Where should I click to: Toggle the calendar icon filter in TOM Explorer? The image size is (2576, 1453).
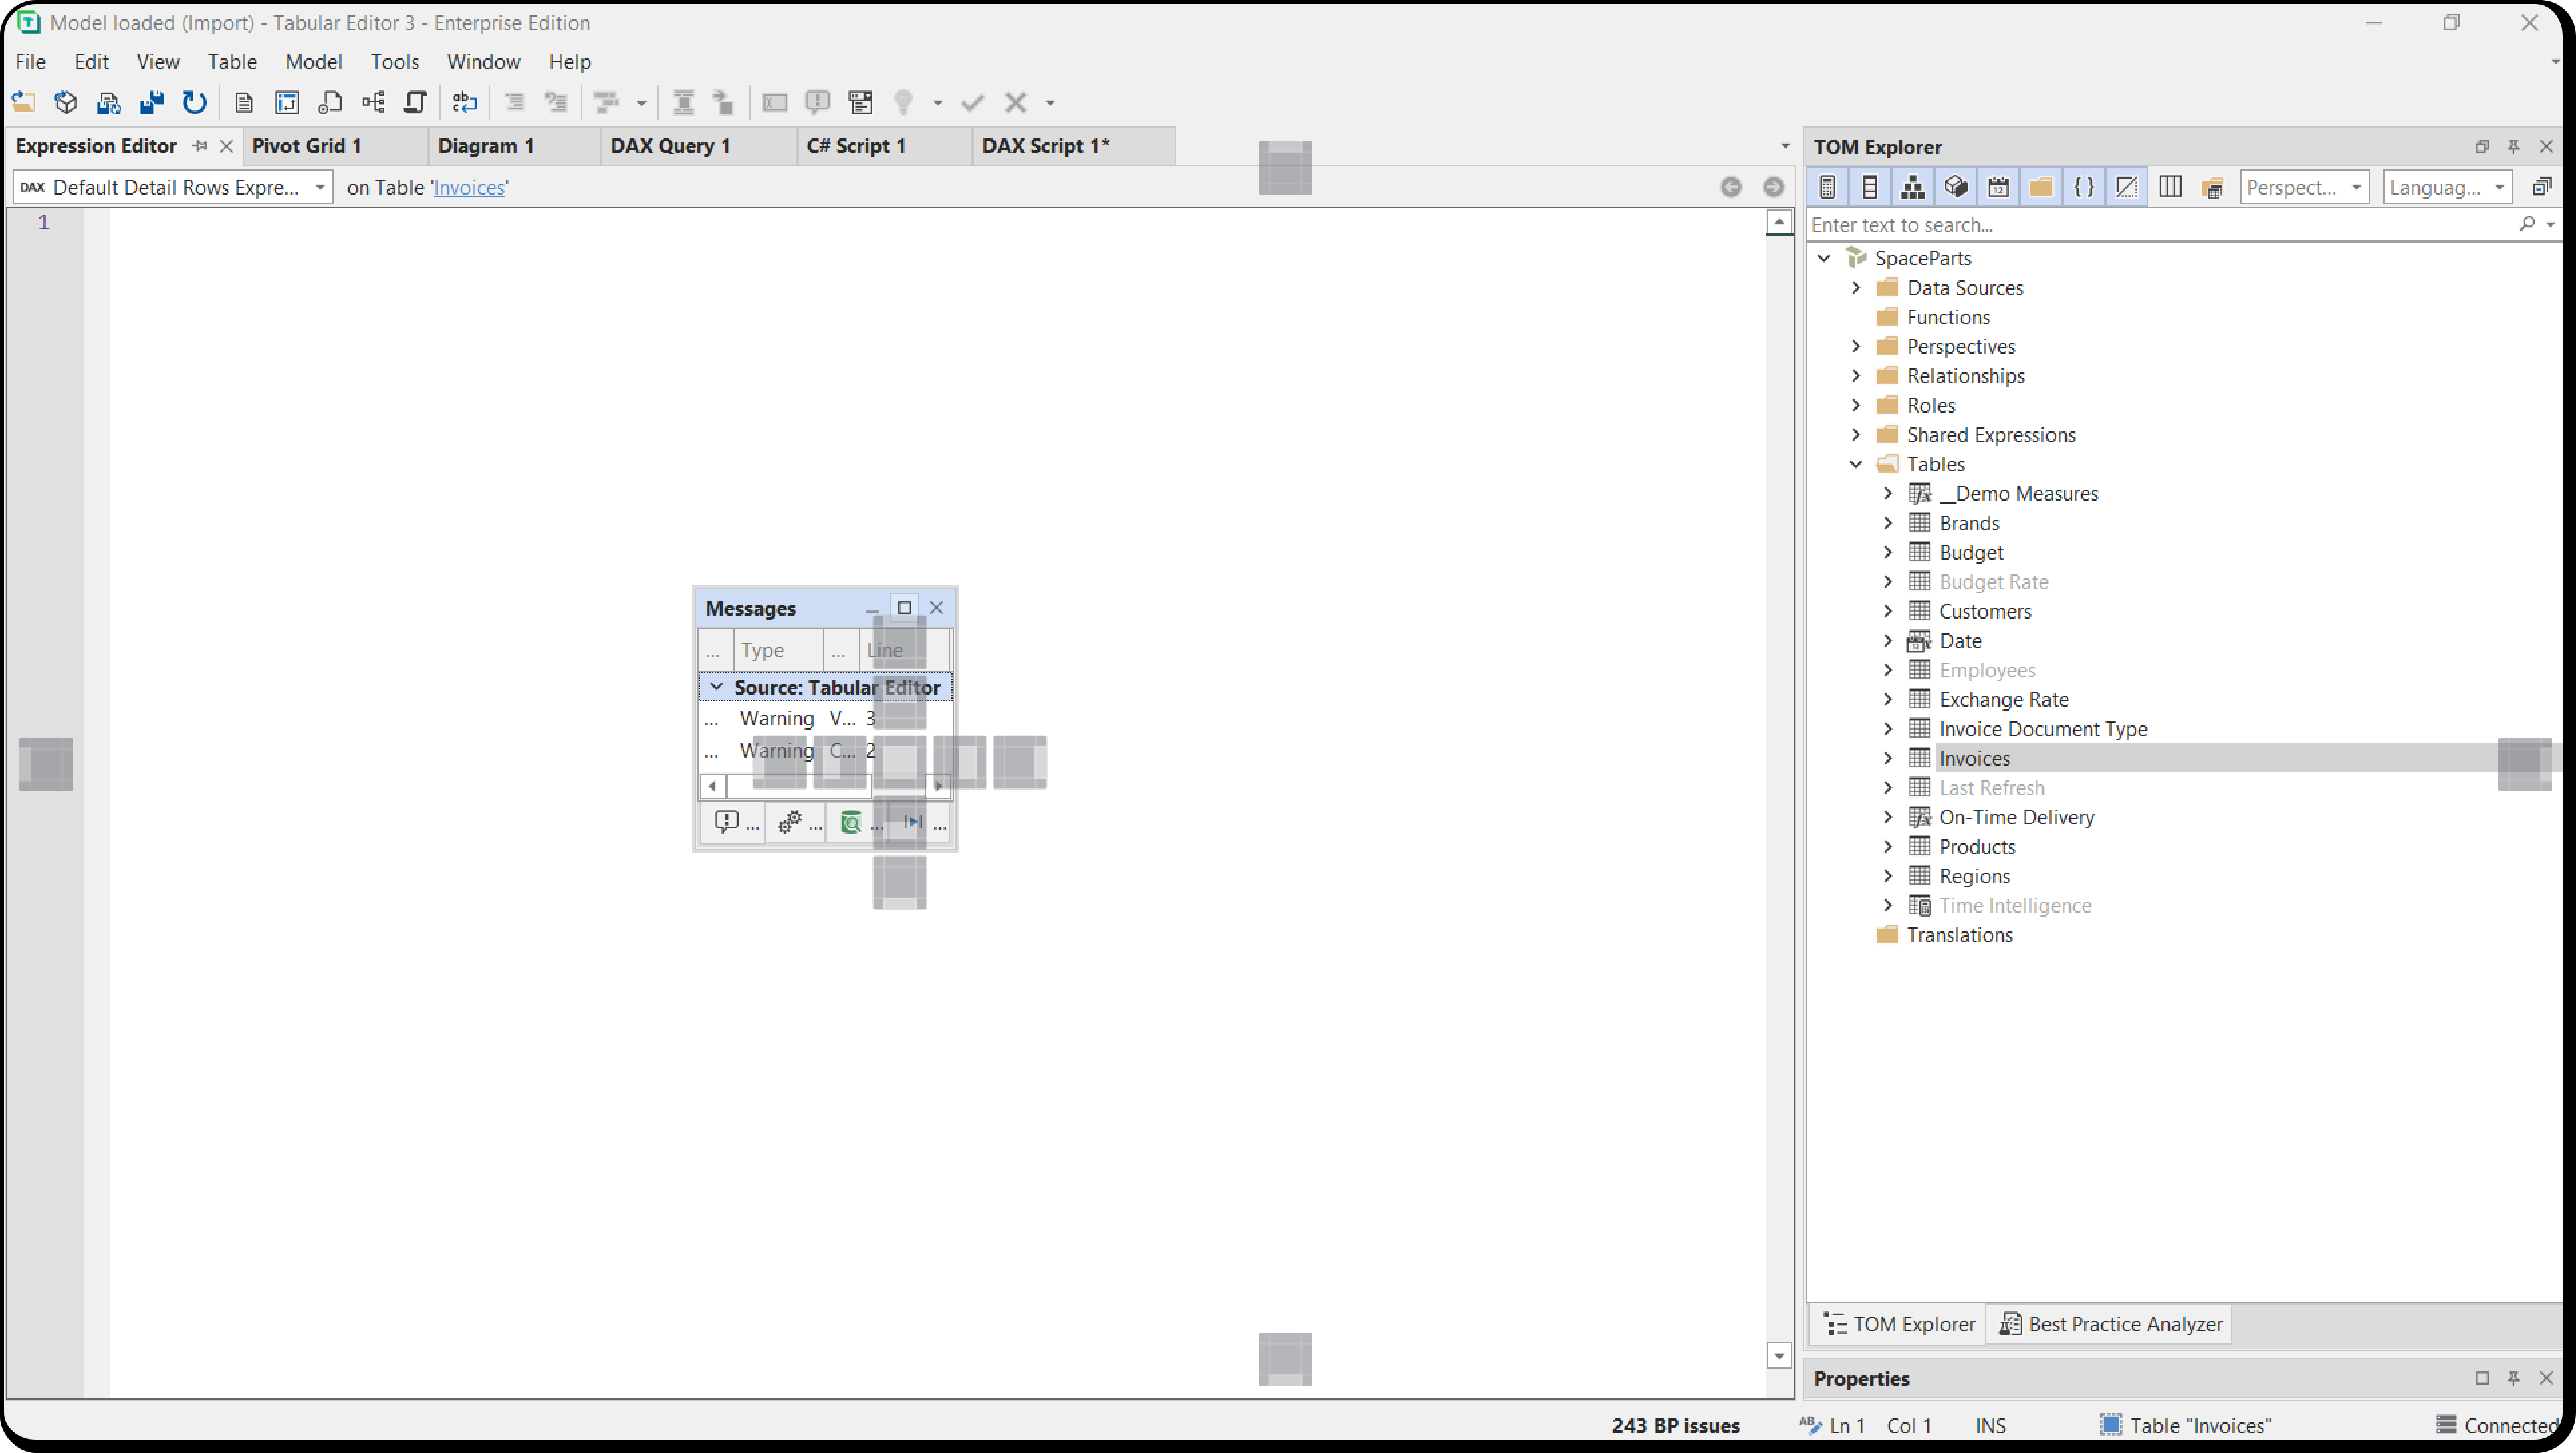coord(1999,187)
